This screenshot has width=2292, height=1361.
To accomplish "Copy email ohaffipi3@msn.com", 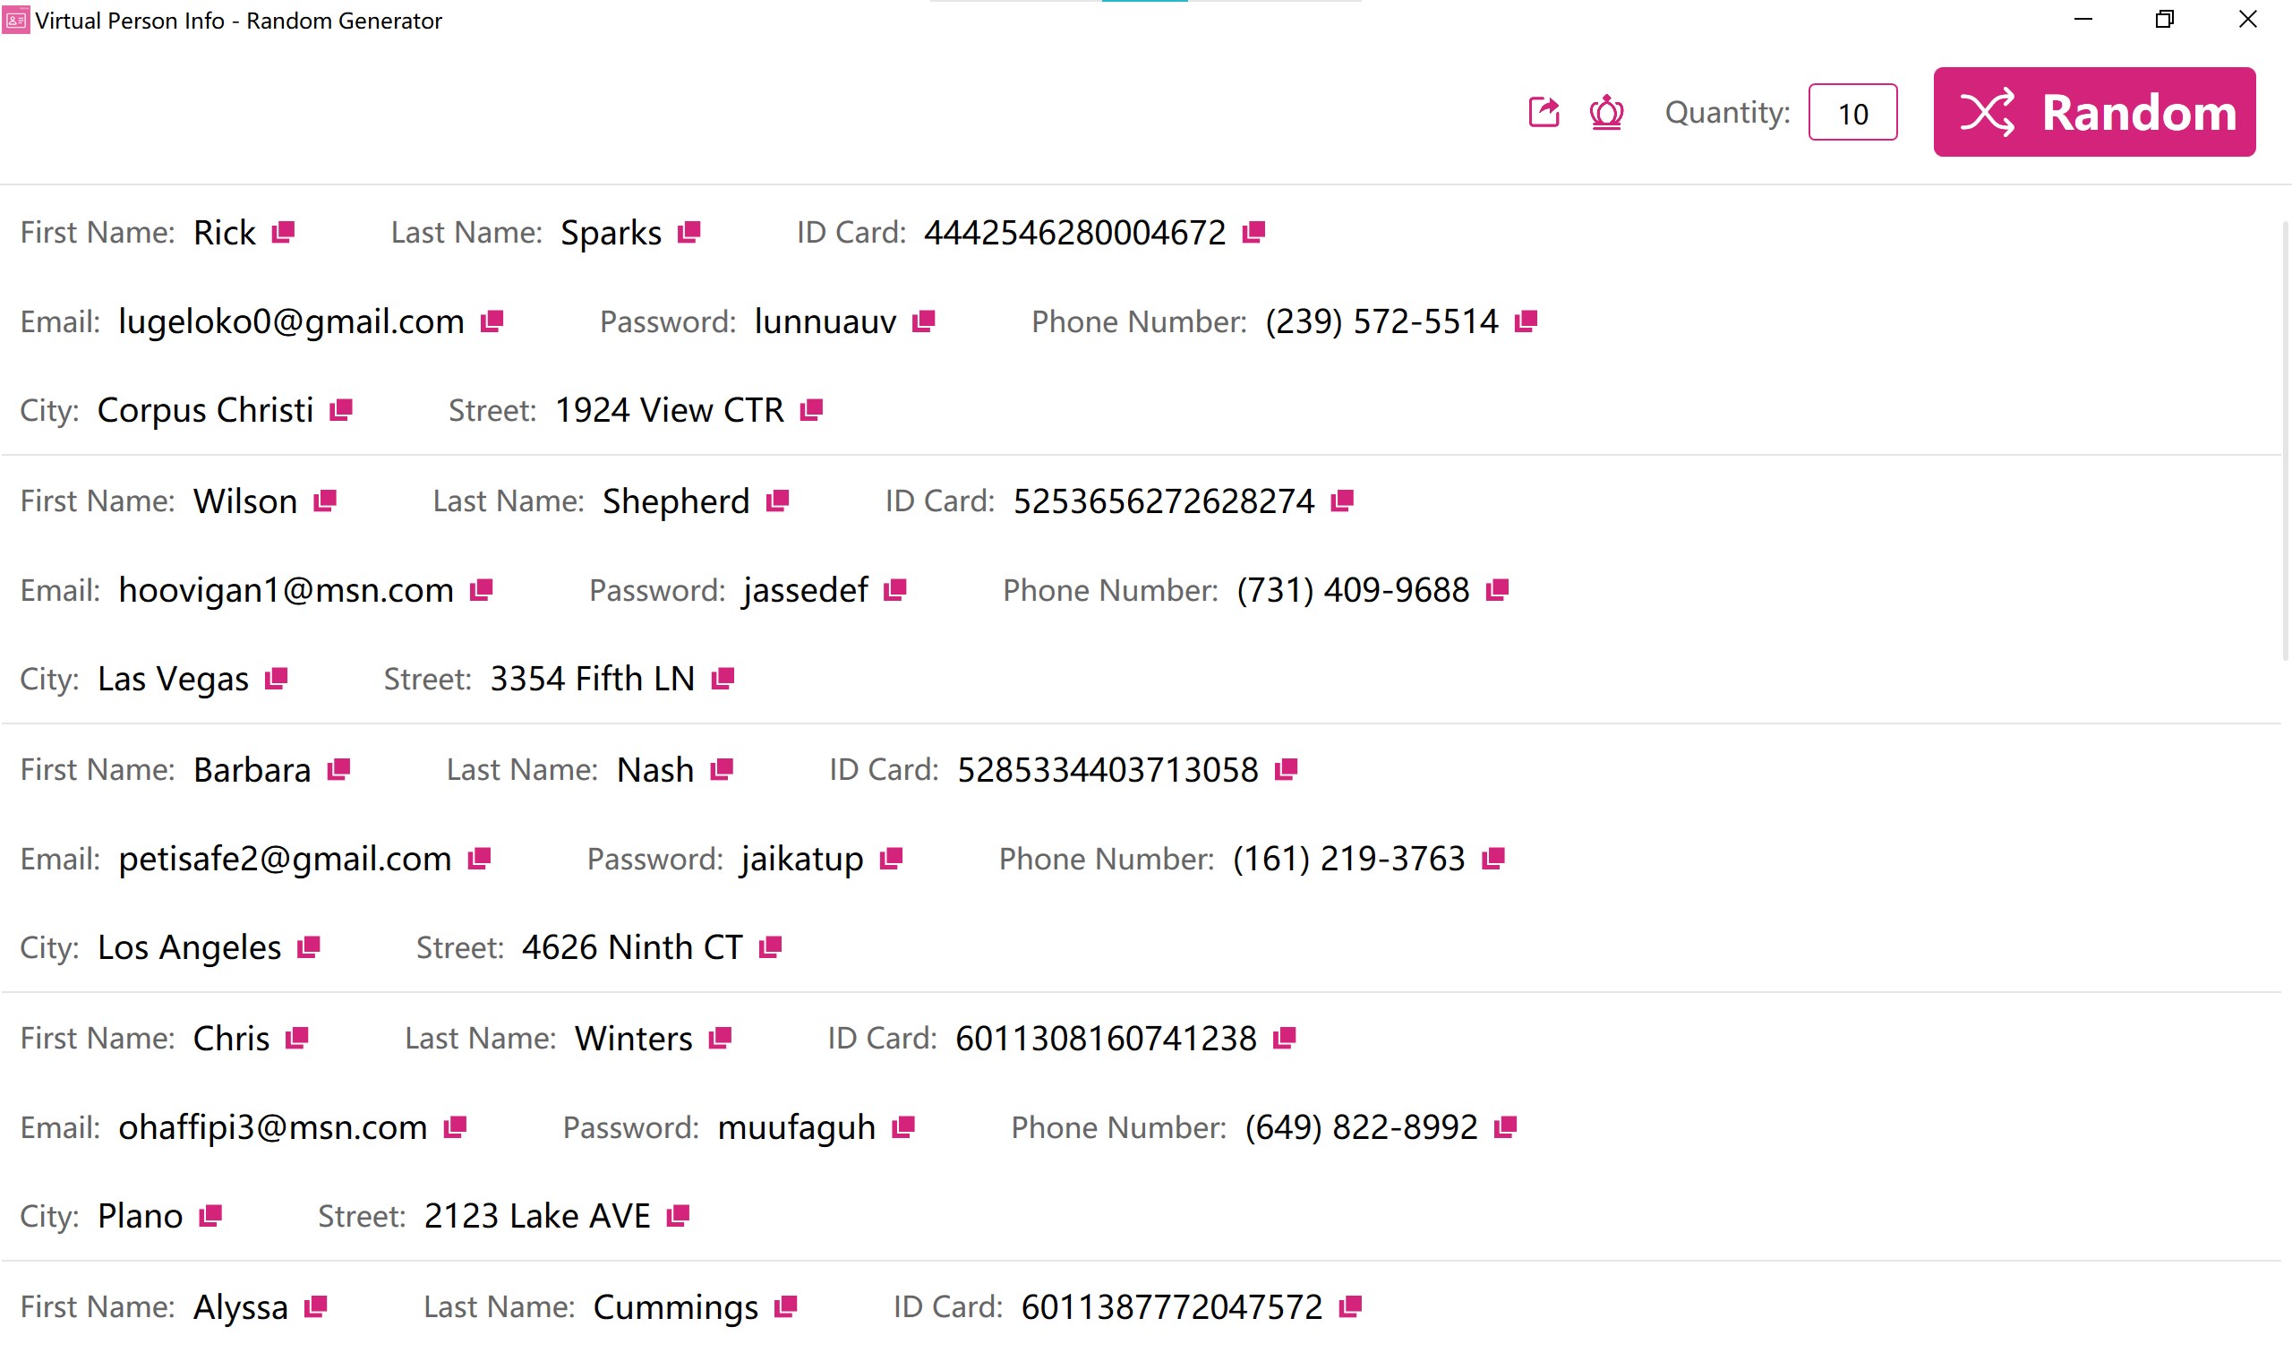I will pyautogui.click(x=456, y=1126).
